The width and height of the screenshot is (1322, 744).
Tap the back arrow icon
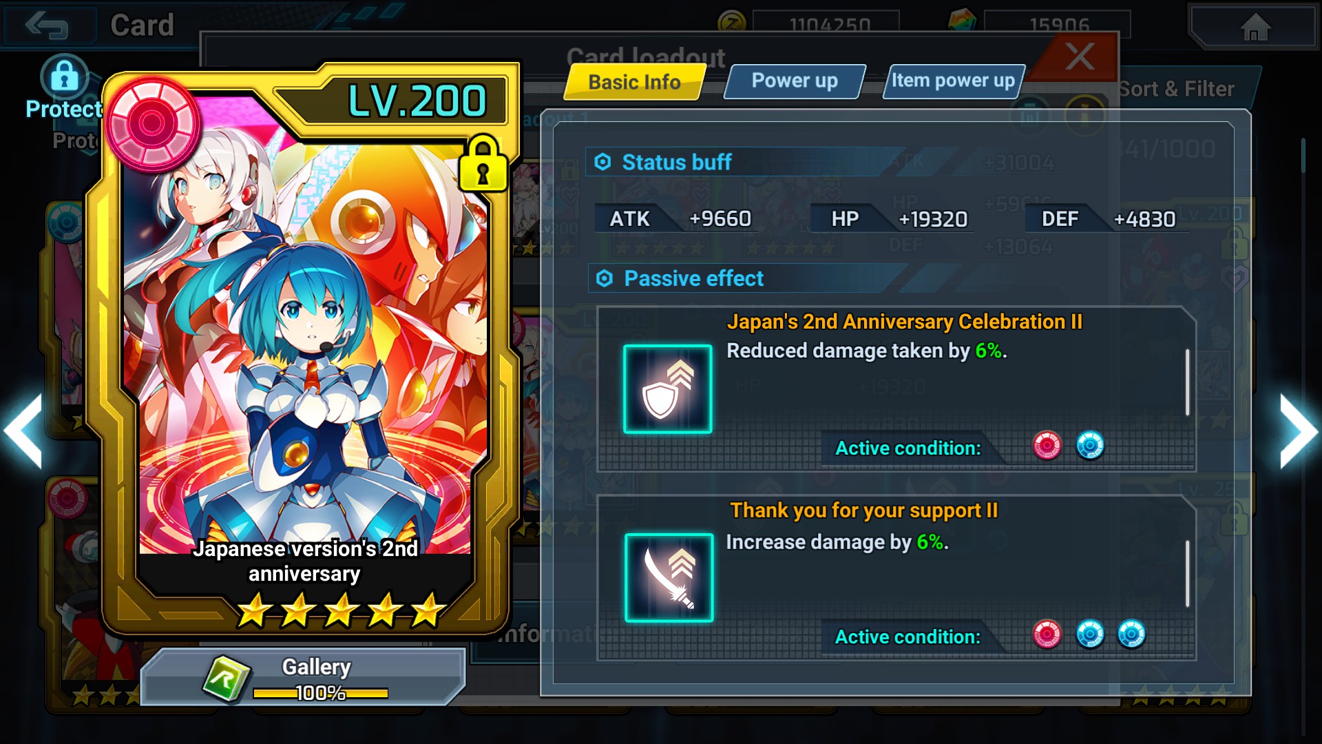click(x=46, y=26)
